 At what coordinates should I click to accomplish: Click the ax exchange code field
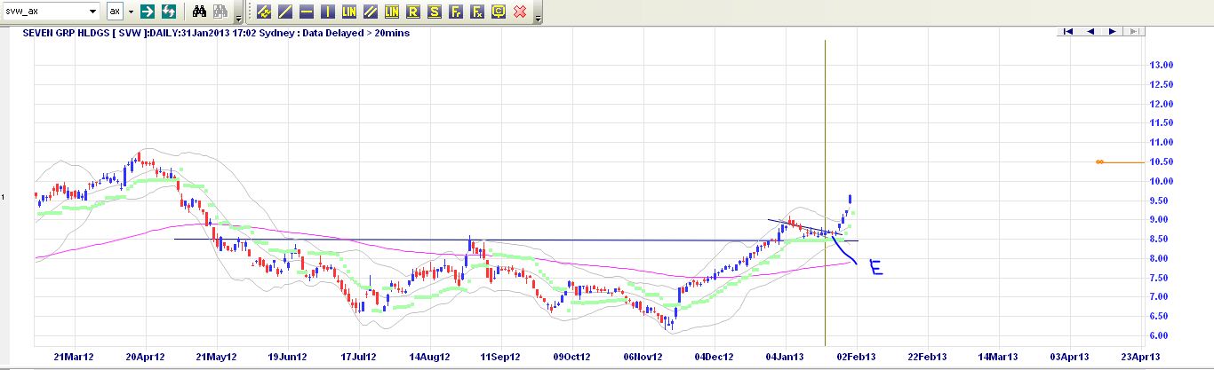click(x=115, y=12)
